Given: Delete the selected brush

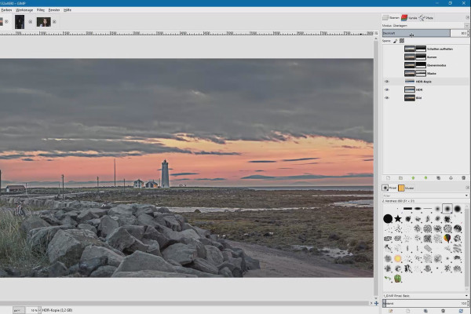Looking at the screenshot, I should 443,311.
